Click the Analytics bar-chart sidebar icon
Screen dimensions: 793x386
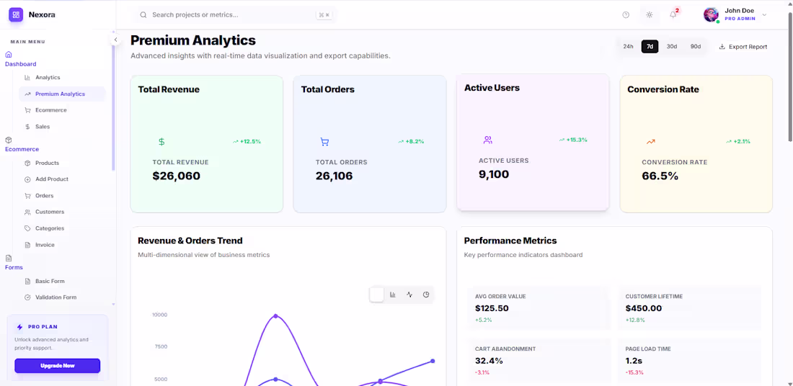pos(27,77)
